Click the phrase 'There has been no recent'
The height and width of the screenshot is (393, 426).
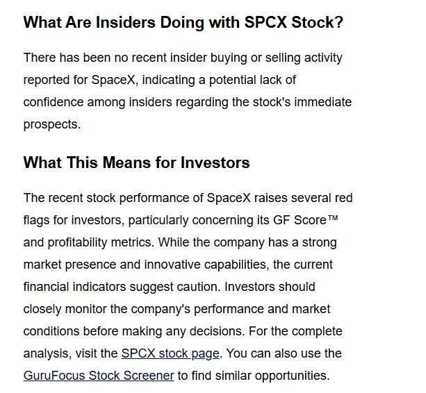point(95,58)
